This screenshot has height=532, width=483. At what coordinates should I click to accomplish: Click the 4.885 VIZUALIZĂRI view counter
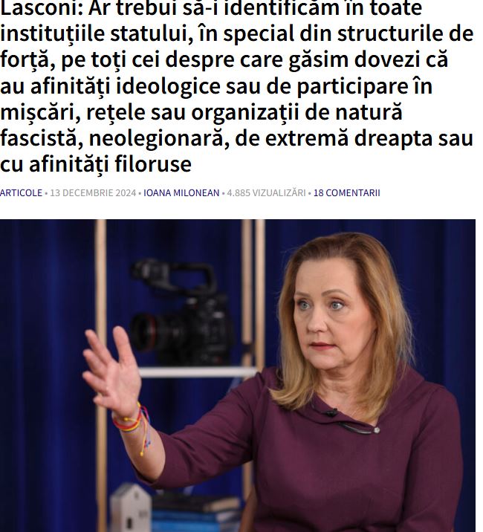266,192
